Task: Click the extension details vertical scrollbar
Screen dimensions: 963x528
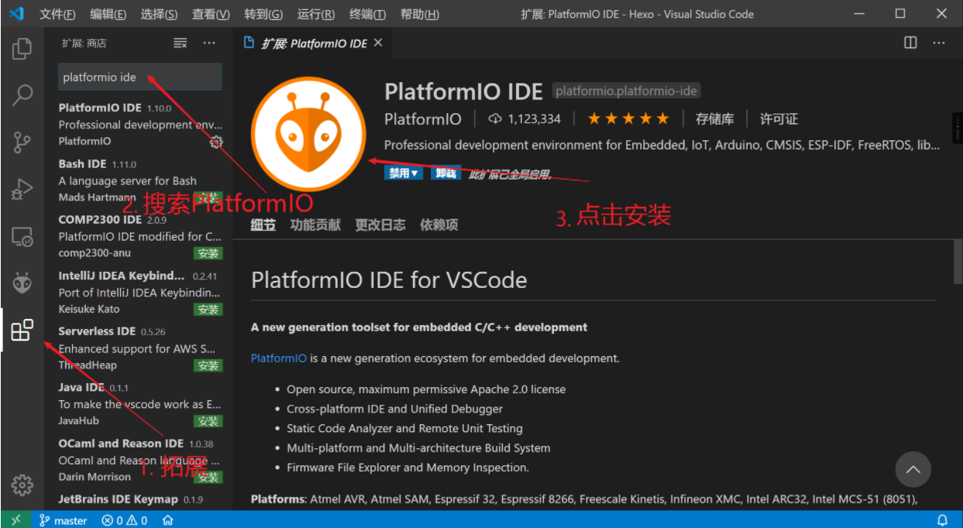Action: pos(958,262)
